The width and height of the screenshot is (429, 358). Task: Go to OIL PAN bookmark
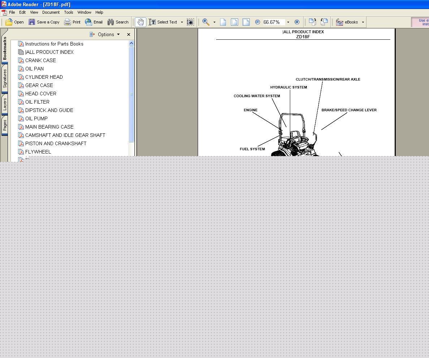[31, 69]
